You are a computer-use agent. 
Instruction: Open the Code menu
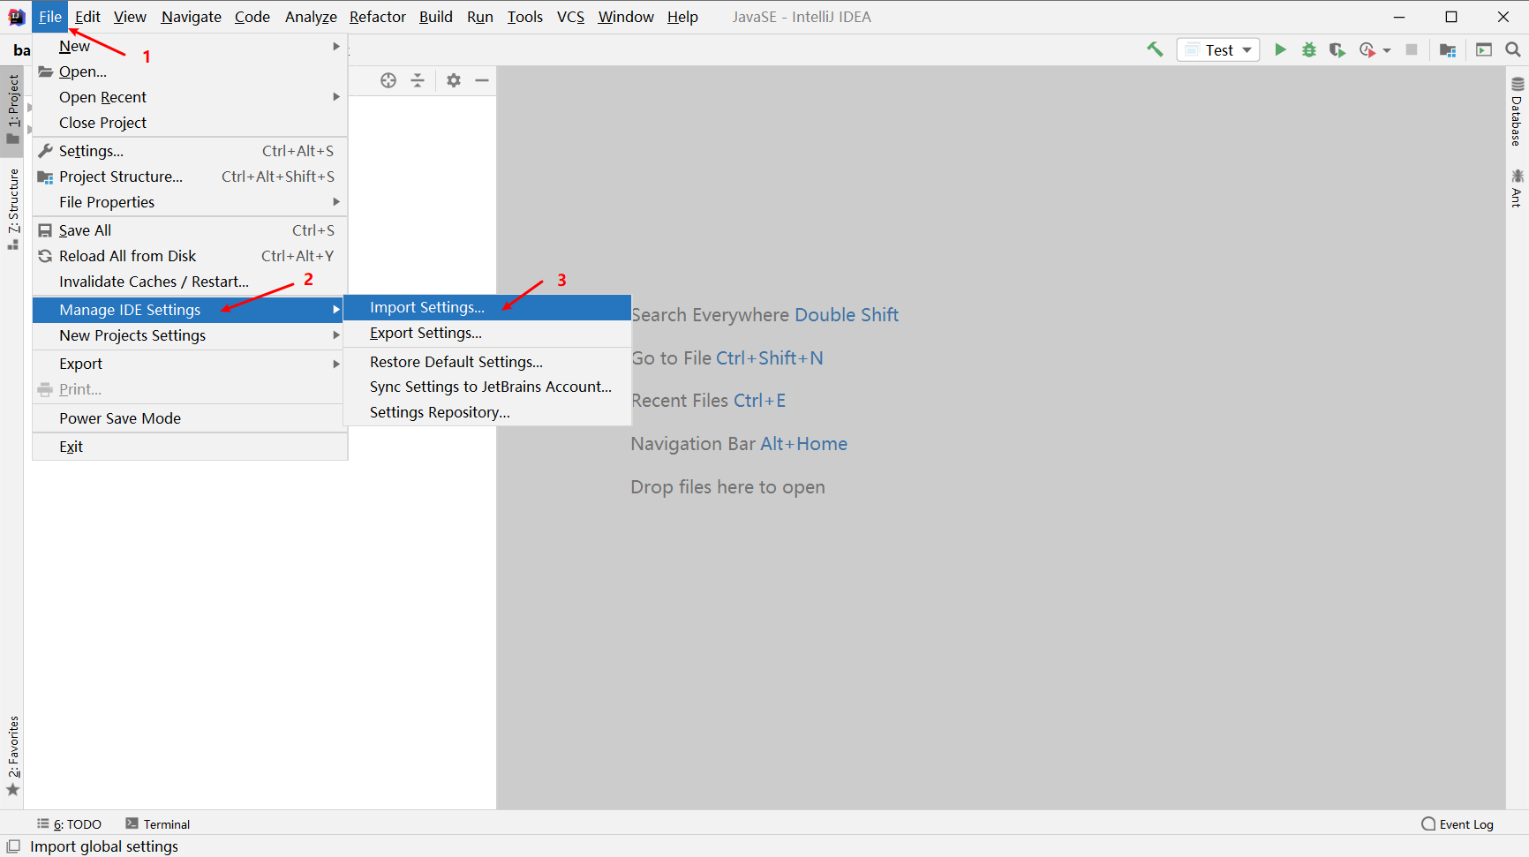click(x=252, y=17)
